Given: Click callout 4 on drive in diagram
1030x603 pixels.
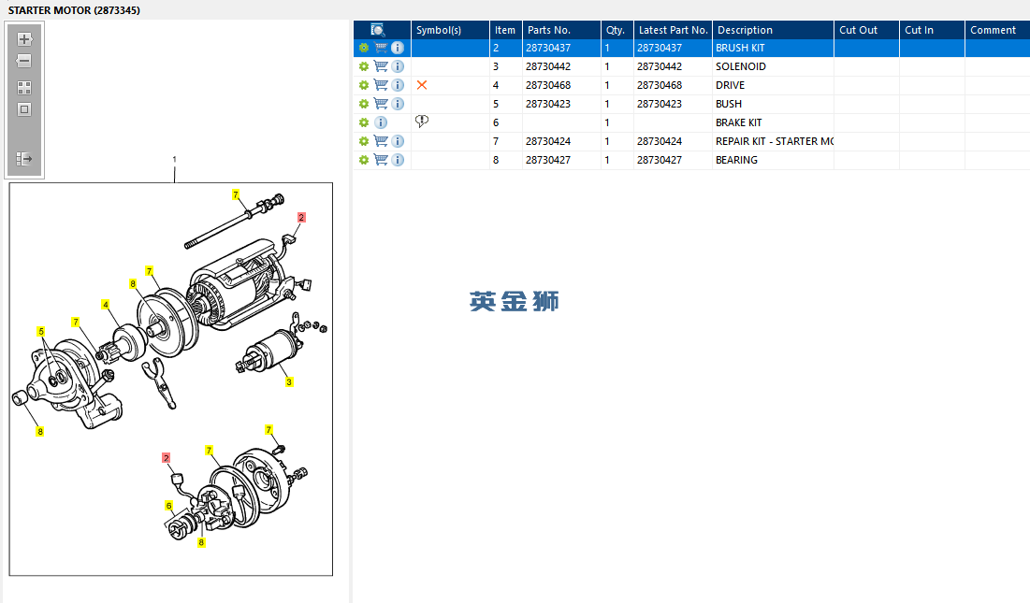Looking at the screenshot, I should click(105, 305).
